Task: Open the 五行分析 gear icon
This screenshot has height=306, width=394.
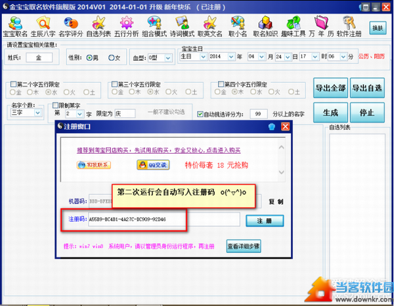Action: pos(126,26)
